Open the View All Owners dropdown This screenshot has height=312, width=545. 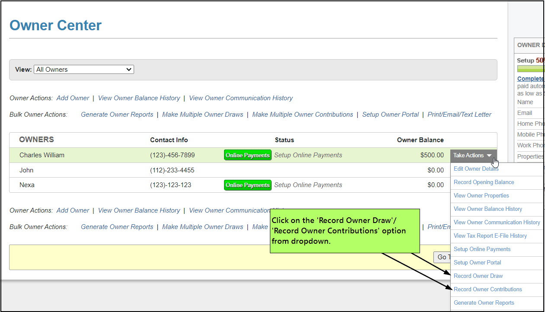click(84, 70)
